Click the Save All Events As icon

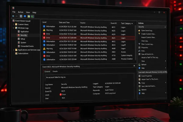139,54
